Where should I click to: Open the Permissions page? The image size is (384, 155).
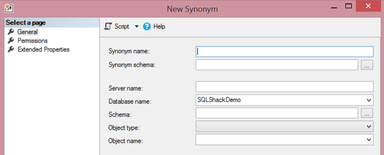coord(32,40)
